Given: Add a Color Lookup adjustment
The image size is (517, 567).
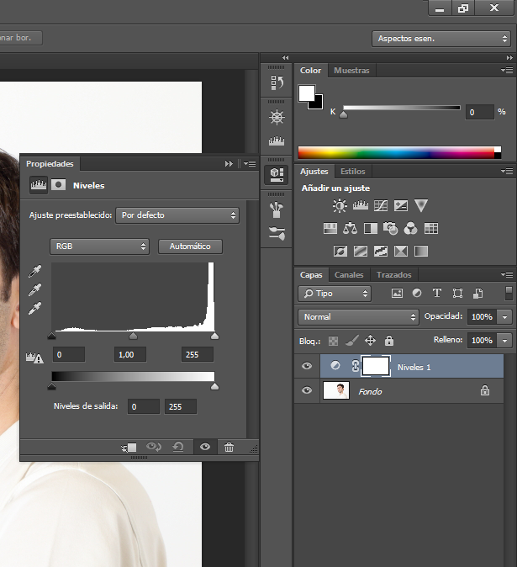Looking at the screenshot, I should point(431,228).
